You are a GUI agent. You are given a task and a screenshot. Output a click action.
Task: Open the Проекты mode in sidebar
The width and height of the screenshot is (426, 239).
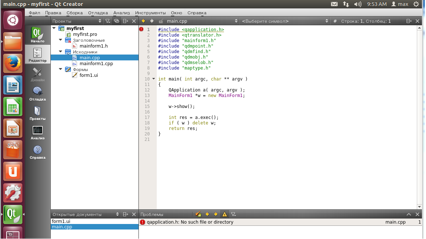coord(38,113)
